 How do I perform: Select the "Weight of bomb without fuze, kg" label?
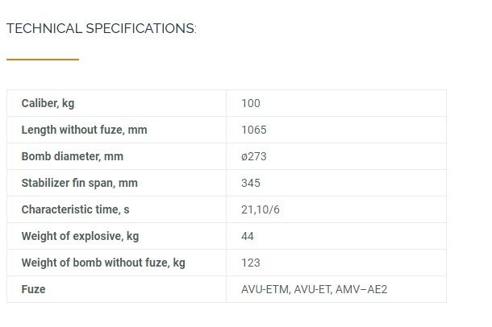click(x=102, y=263)
